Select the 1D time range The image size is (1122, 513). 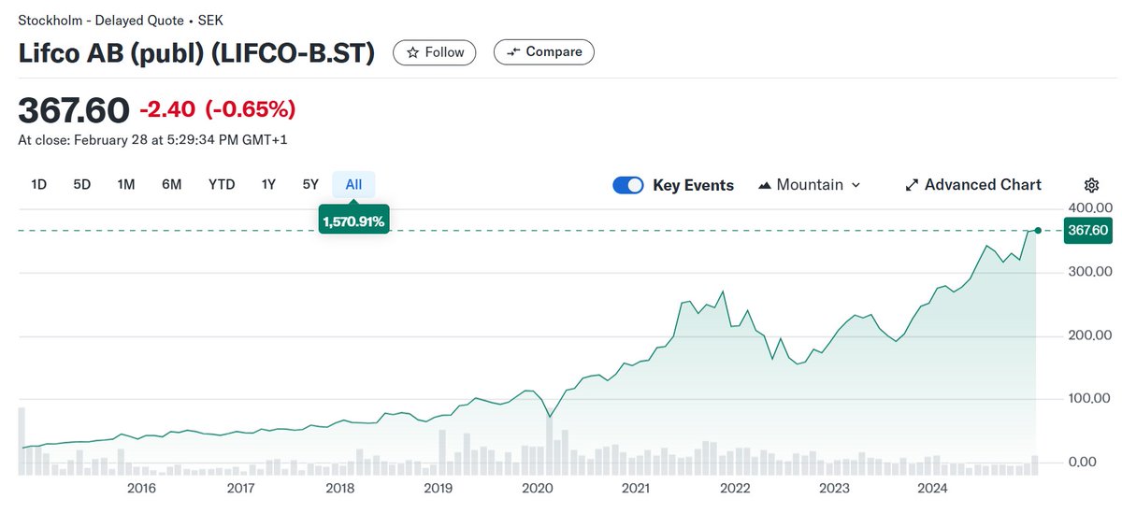(39, 185)
